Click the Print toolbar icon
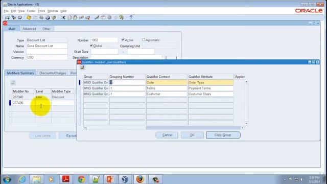 pos(48,17)
